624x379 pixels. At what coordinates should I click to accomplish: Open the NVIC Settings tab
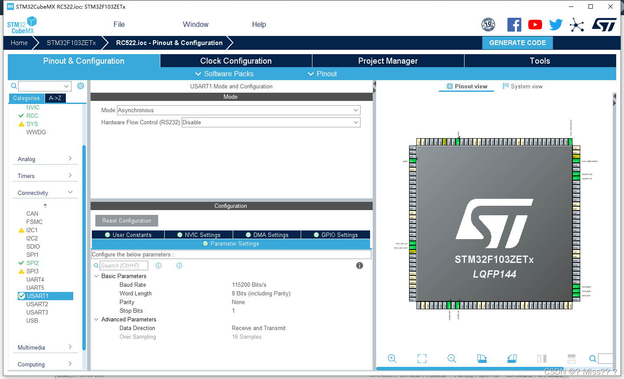pos(199,235)
